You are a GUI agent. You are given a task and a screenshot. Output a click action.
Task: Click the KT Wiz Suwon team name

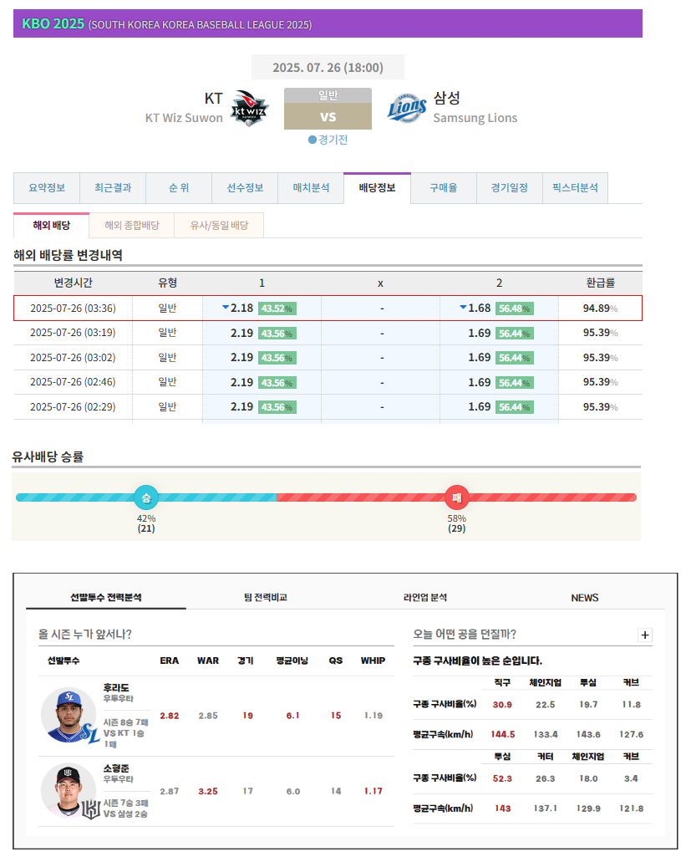click(184, 118)
